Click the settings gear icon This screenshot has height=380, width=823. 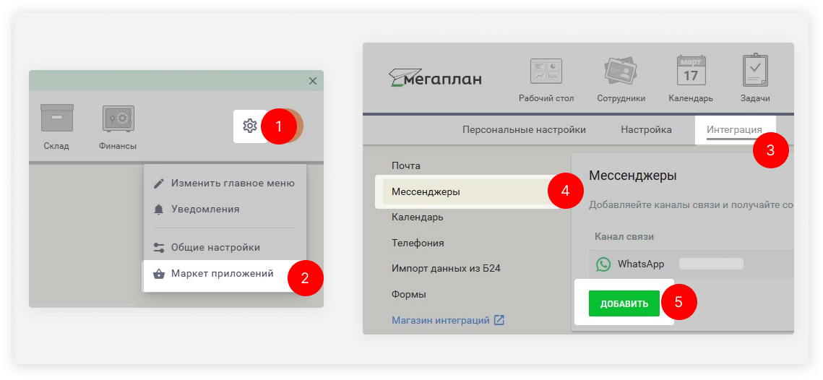(x=249, y=126)
